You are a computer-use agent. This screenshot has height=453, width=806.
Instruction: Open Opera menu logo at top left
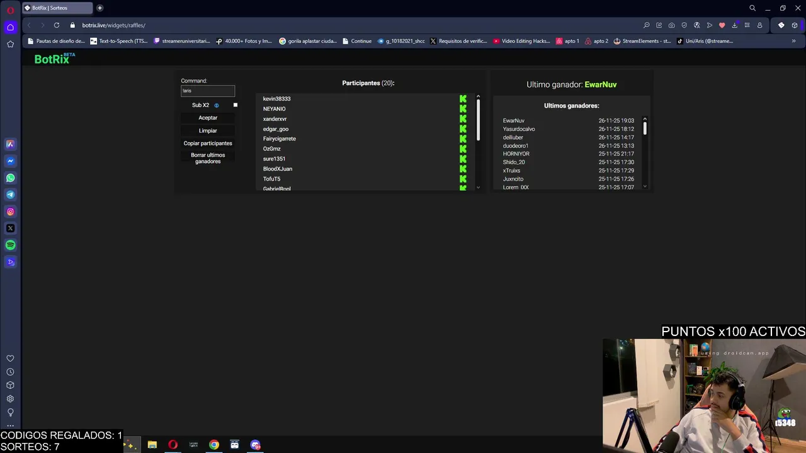point(10,10)
